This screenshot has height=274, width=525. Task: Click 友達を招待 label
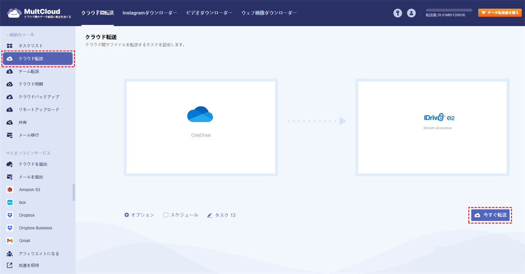28,265
